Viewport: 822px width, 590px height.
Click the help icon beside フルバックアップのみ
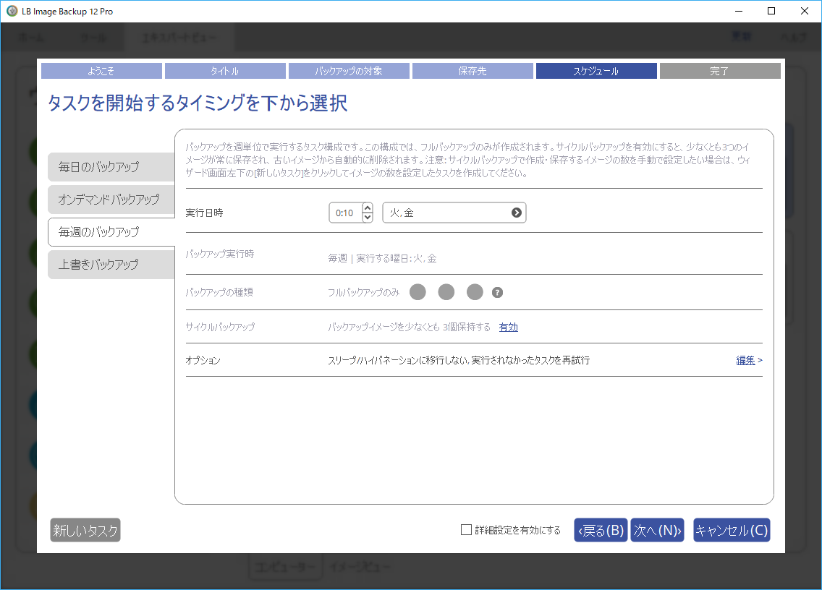click(x=497, y=293)
